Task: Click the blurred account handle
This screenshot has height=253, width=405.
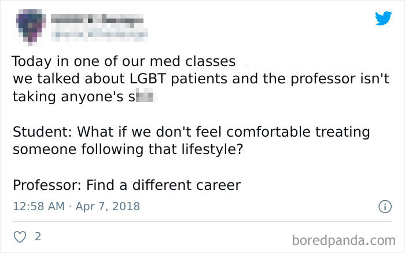Action: [x=99, y=35]
